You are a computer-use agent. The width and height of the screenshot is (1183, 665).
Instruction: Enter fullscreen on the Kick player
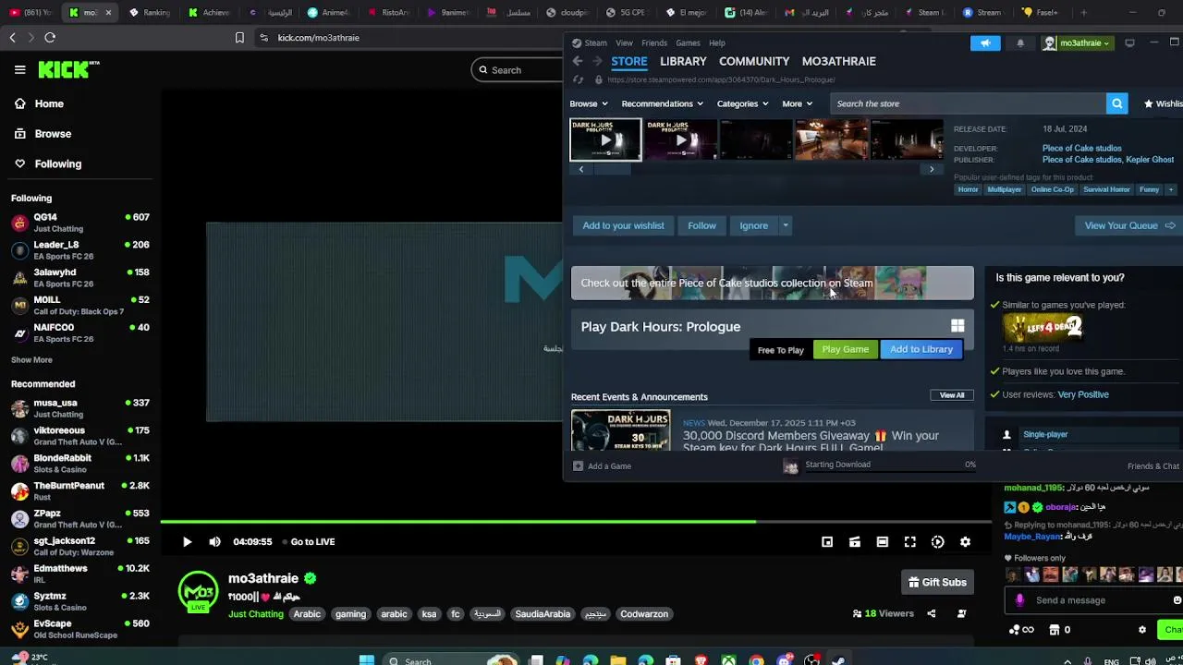[910, 542]
